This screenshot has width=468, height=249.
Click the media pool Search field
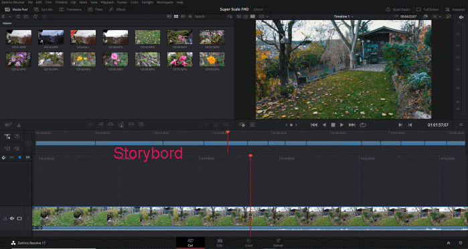(209, 17)
